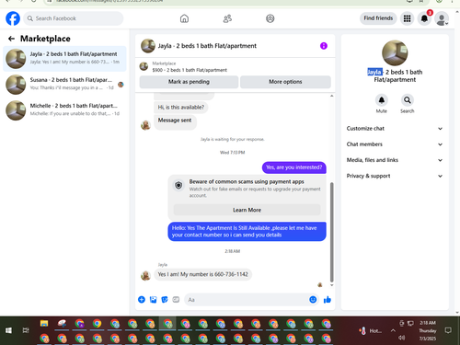This screenshot has height=345, width=460.
Task: Click Jayla's avatar beside her phone number message
Action: click(x=145, y=275)
